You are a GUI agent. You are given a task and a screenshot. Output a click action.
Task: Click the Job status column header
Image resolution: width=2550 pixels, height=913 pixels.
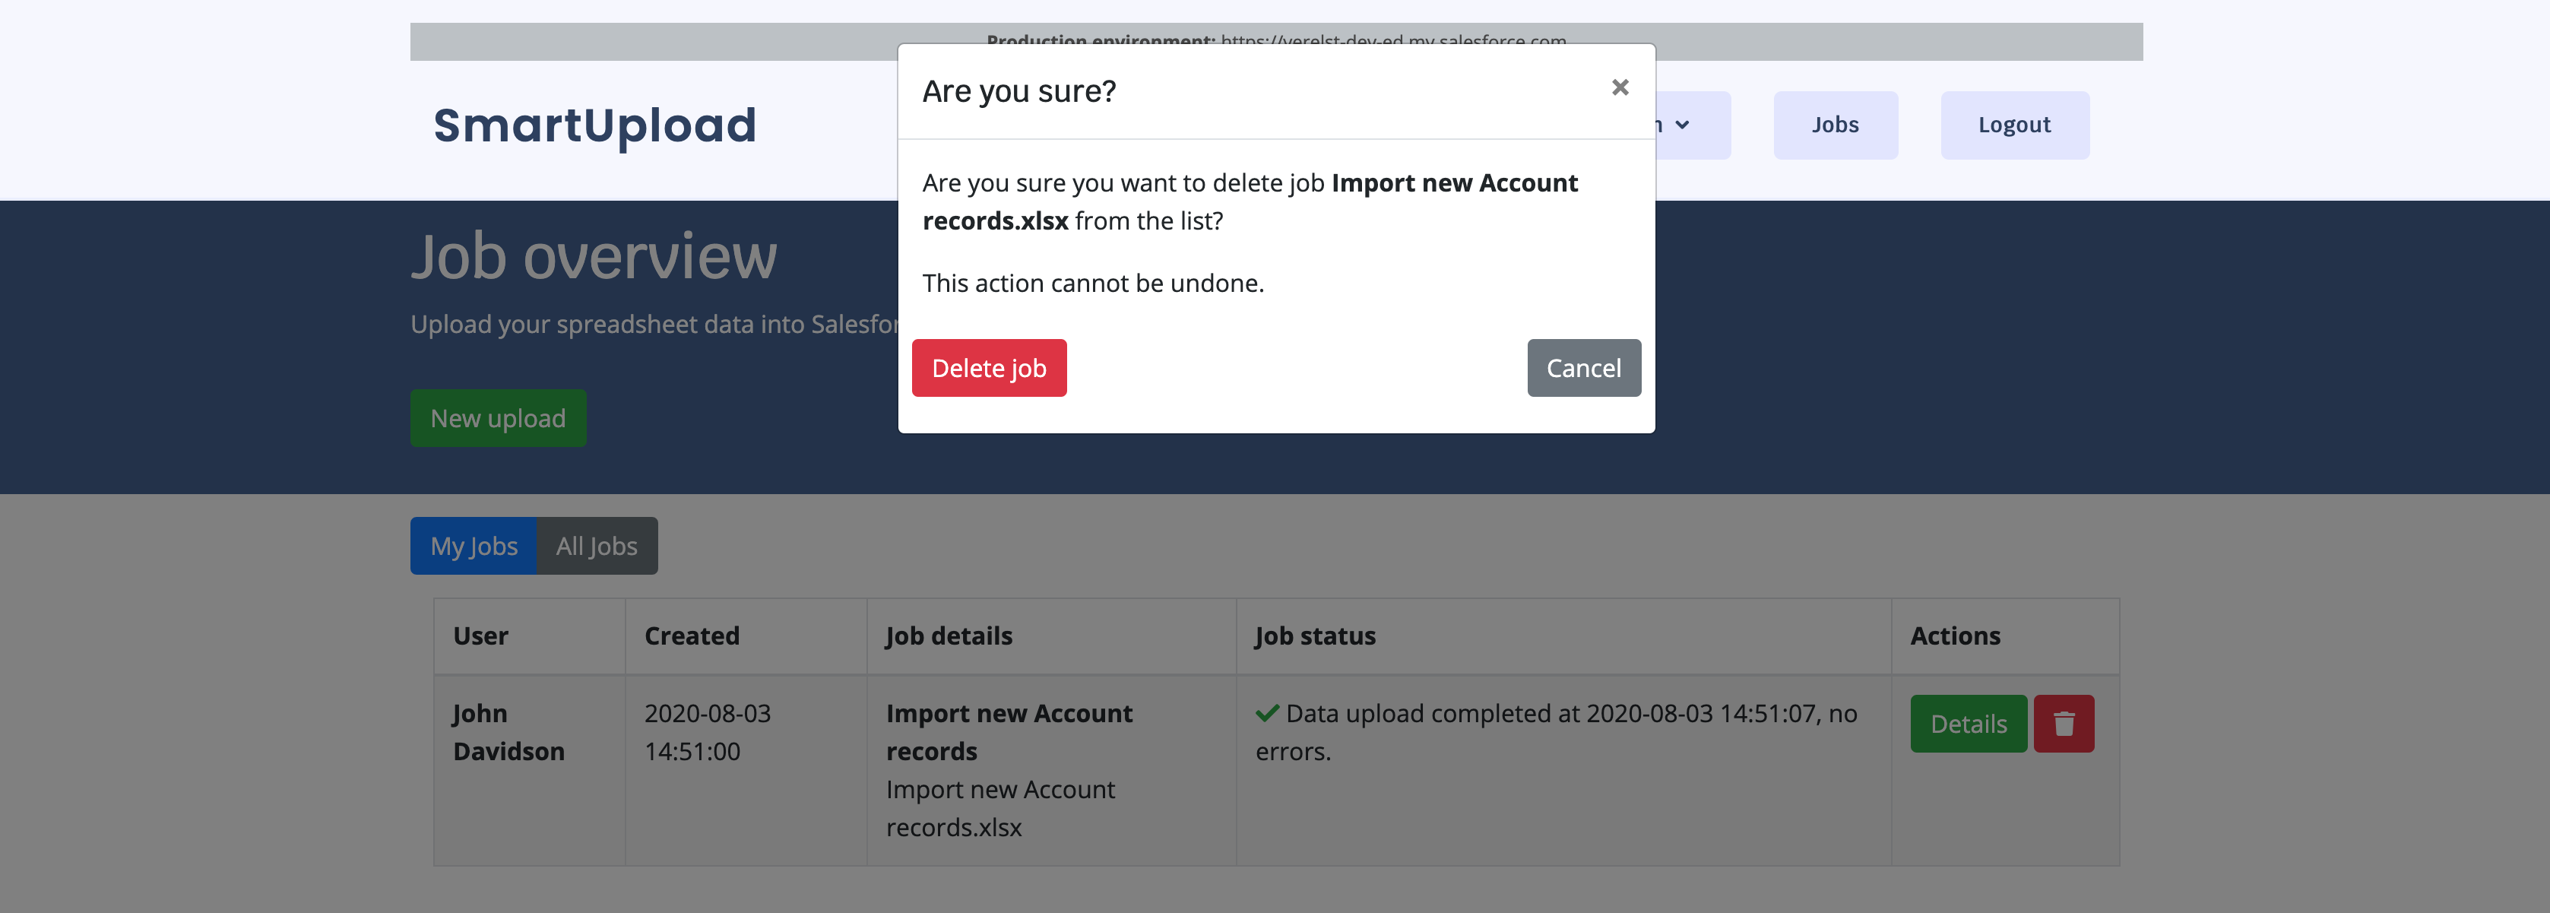1315,636
